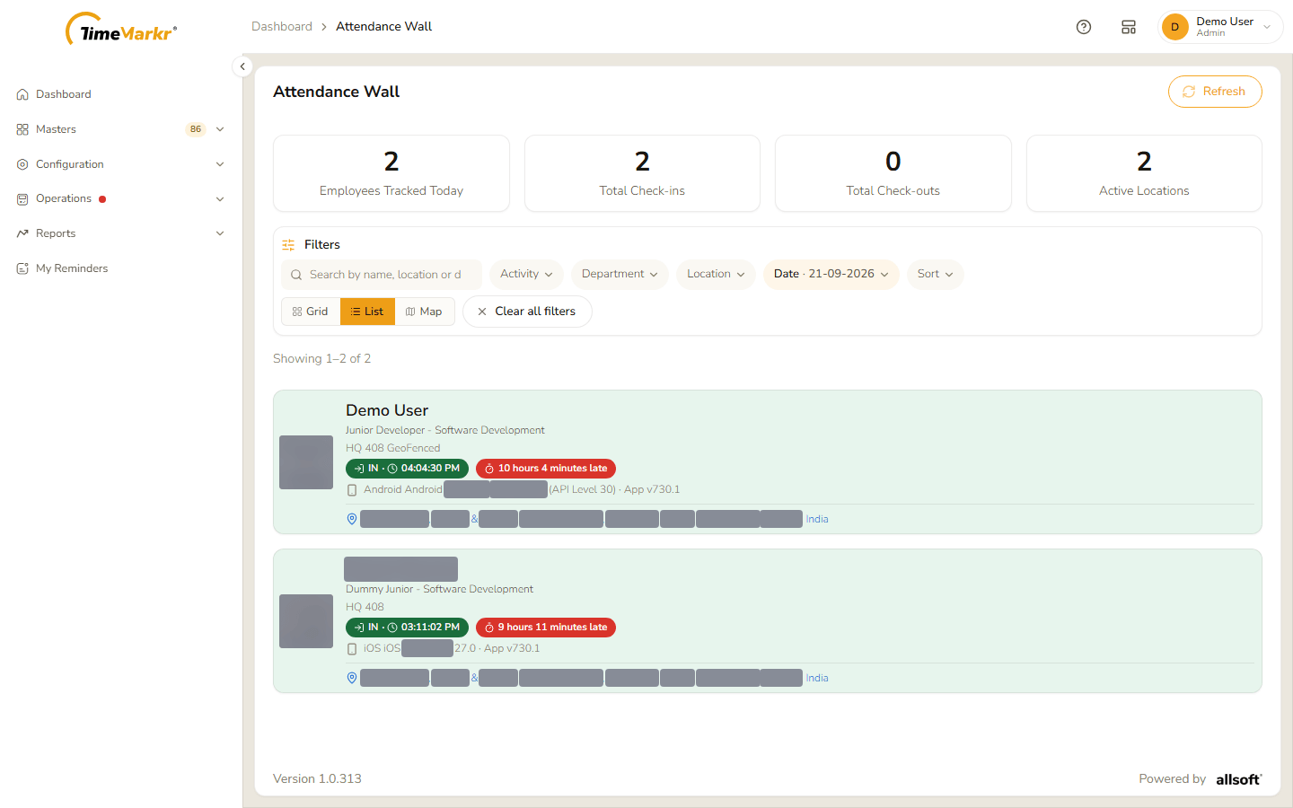Image resolution: width=1293 pixels, height=808 pixels.
Task: Click the Dummy Junior employee photo thumbnail
Action: [x=306, y=621]
